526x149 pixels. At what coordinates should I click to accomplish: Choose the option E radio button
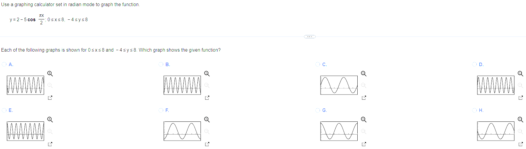point(4,110)
